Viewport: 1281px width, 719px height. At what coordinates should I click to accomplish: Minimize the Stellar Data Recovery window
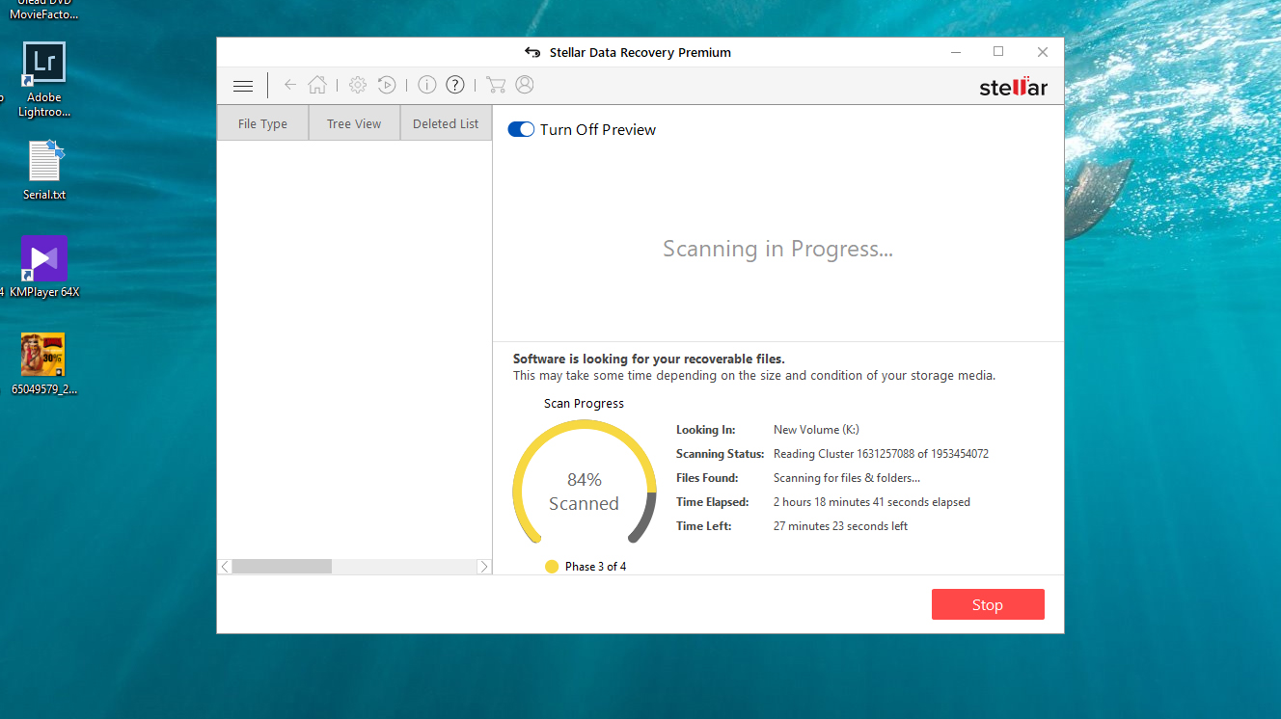(954, 52)
